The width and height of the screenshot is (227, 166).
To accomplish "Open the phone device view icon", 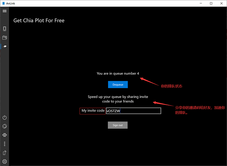I will [4, 29].
